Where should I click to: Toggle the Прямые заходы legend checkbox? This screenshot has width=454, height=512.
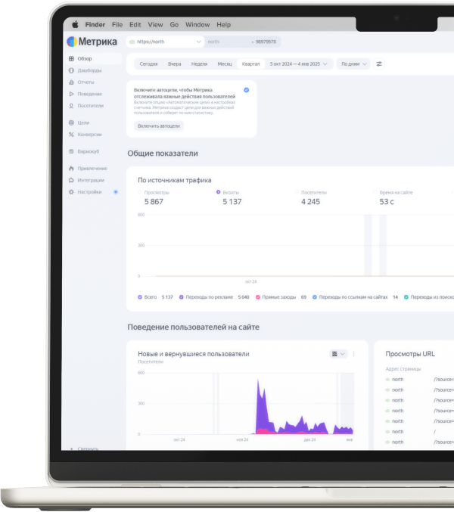tap(258, 297)
